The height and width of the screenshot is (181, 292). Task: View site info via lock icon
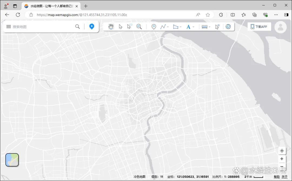pyautogui.click(x=31, y=15)
